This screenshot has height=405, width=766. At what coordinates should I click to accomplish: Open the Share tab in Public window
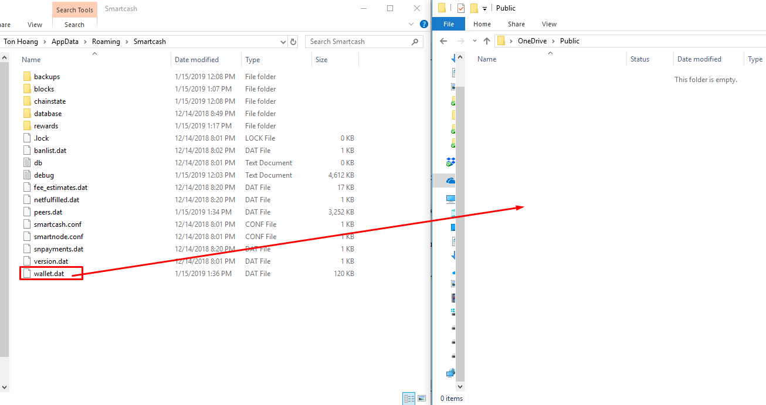pos(517,24)
